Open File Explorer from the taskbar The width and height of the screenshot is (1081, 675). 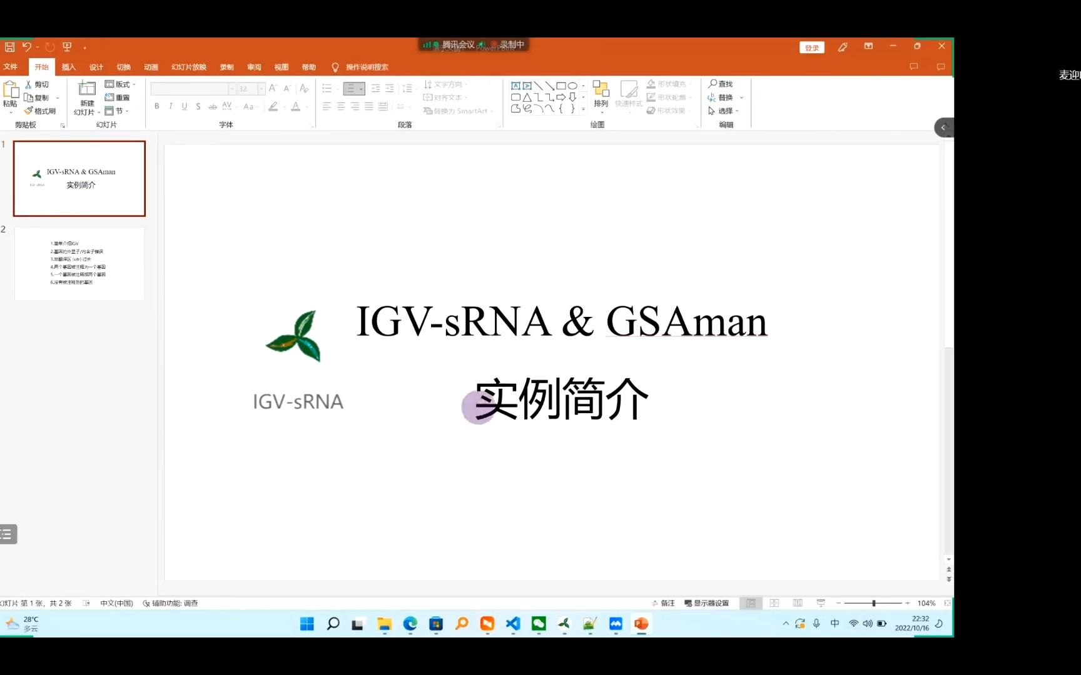(384, 624)
